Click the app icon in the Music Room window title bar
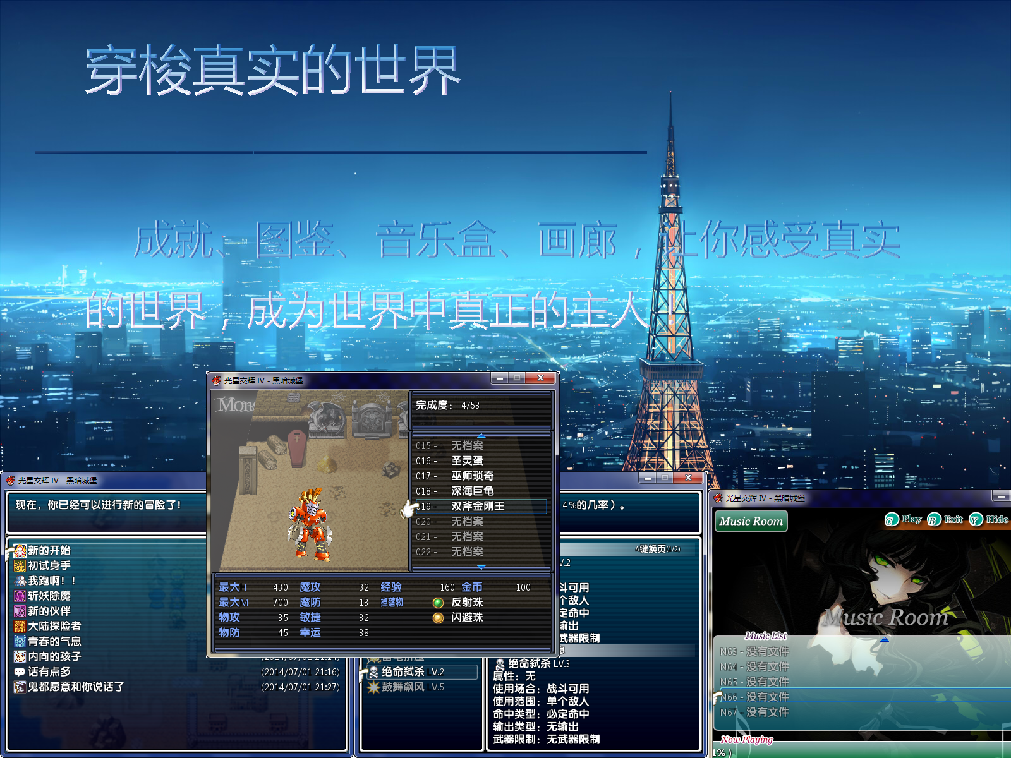The width and height of the screenshot is (1011, 758). [718, 498]
